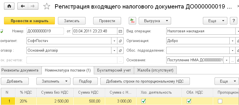Open the Жалоба (отсутствует) tab

pos(155,70)
